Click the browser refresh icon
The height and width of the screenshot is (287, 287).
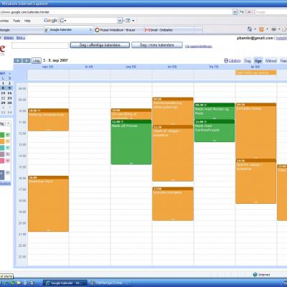[x=242, y=11]
